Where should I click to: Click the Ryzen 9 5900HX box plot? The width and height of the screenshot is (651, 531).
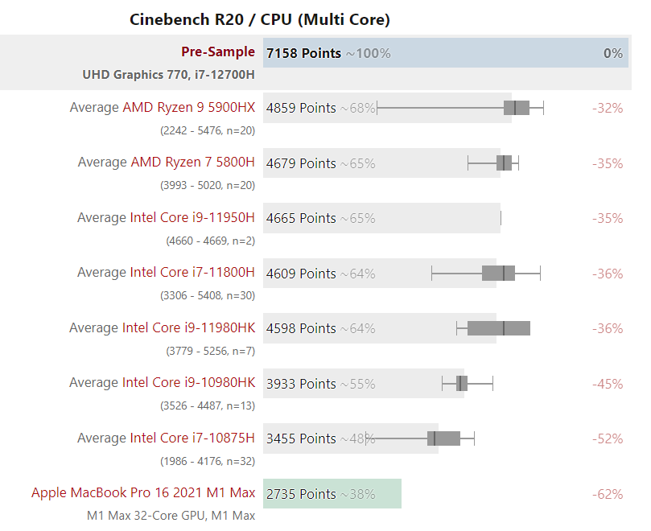(517, 108)
